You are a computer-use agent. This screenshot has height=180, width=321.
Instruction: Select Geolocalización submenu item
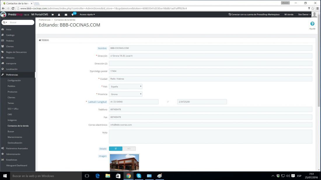15,143
